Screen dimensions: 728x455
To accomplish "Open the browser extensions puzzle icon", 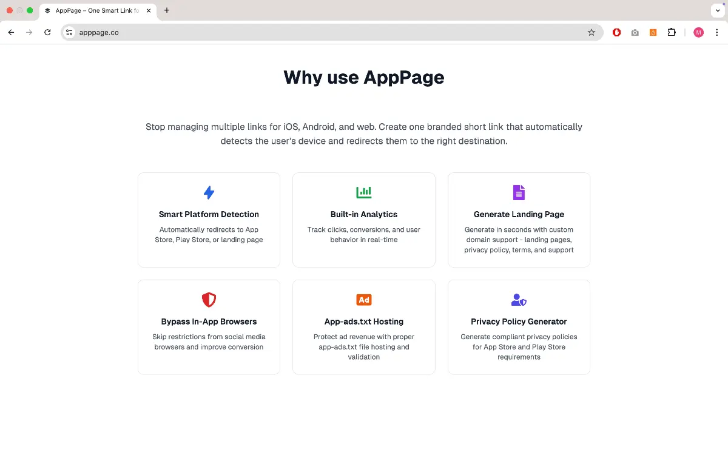I will click(x=672, y=32).
